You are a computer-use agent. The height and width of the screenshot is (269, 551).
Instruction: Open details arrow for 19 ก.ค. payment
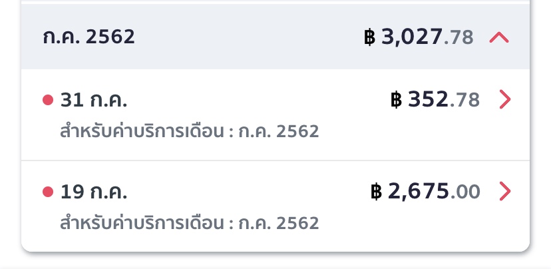(x=505, y=192)
